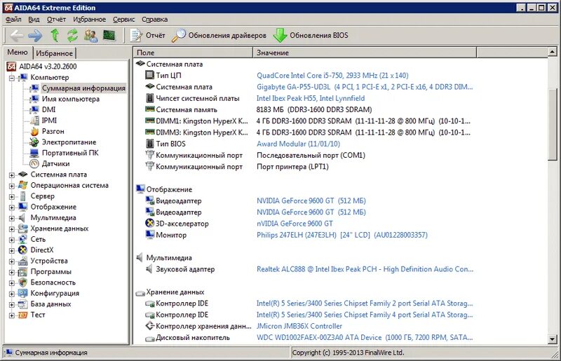Expand the Сервер tree node
561x361 pixels.
pyautogui.click(x=12, y=196)
